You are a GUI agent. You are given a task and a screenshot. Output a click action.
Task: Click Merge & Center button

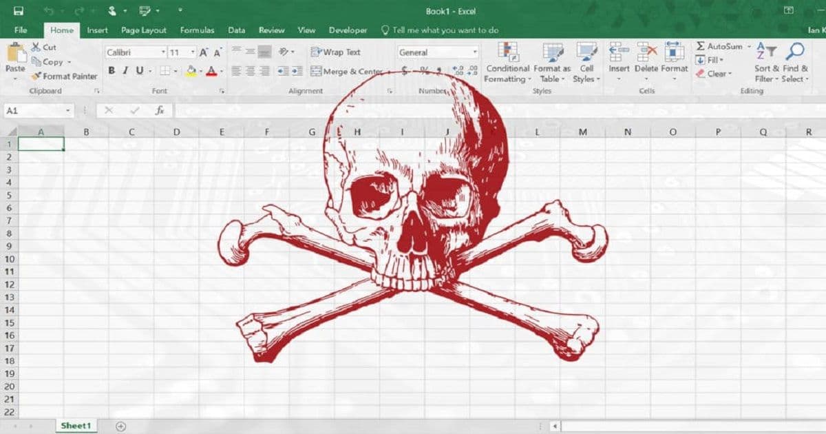tap(346, 72)
